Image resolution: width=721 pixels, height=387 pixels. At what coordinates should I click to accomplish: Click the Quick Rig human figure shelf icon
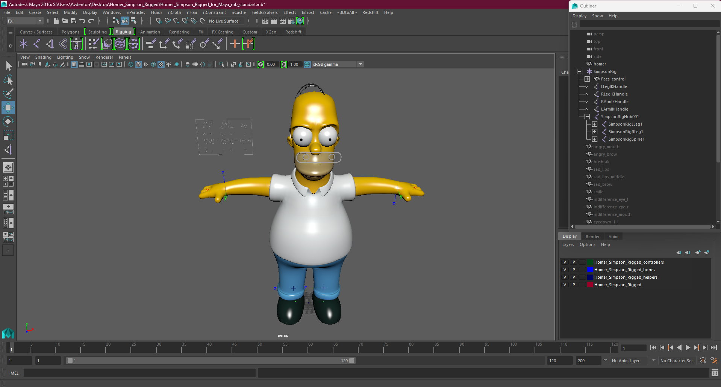coord(76,44)
